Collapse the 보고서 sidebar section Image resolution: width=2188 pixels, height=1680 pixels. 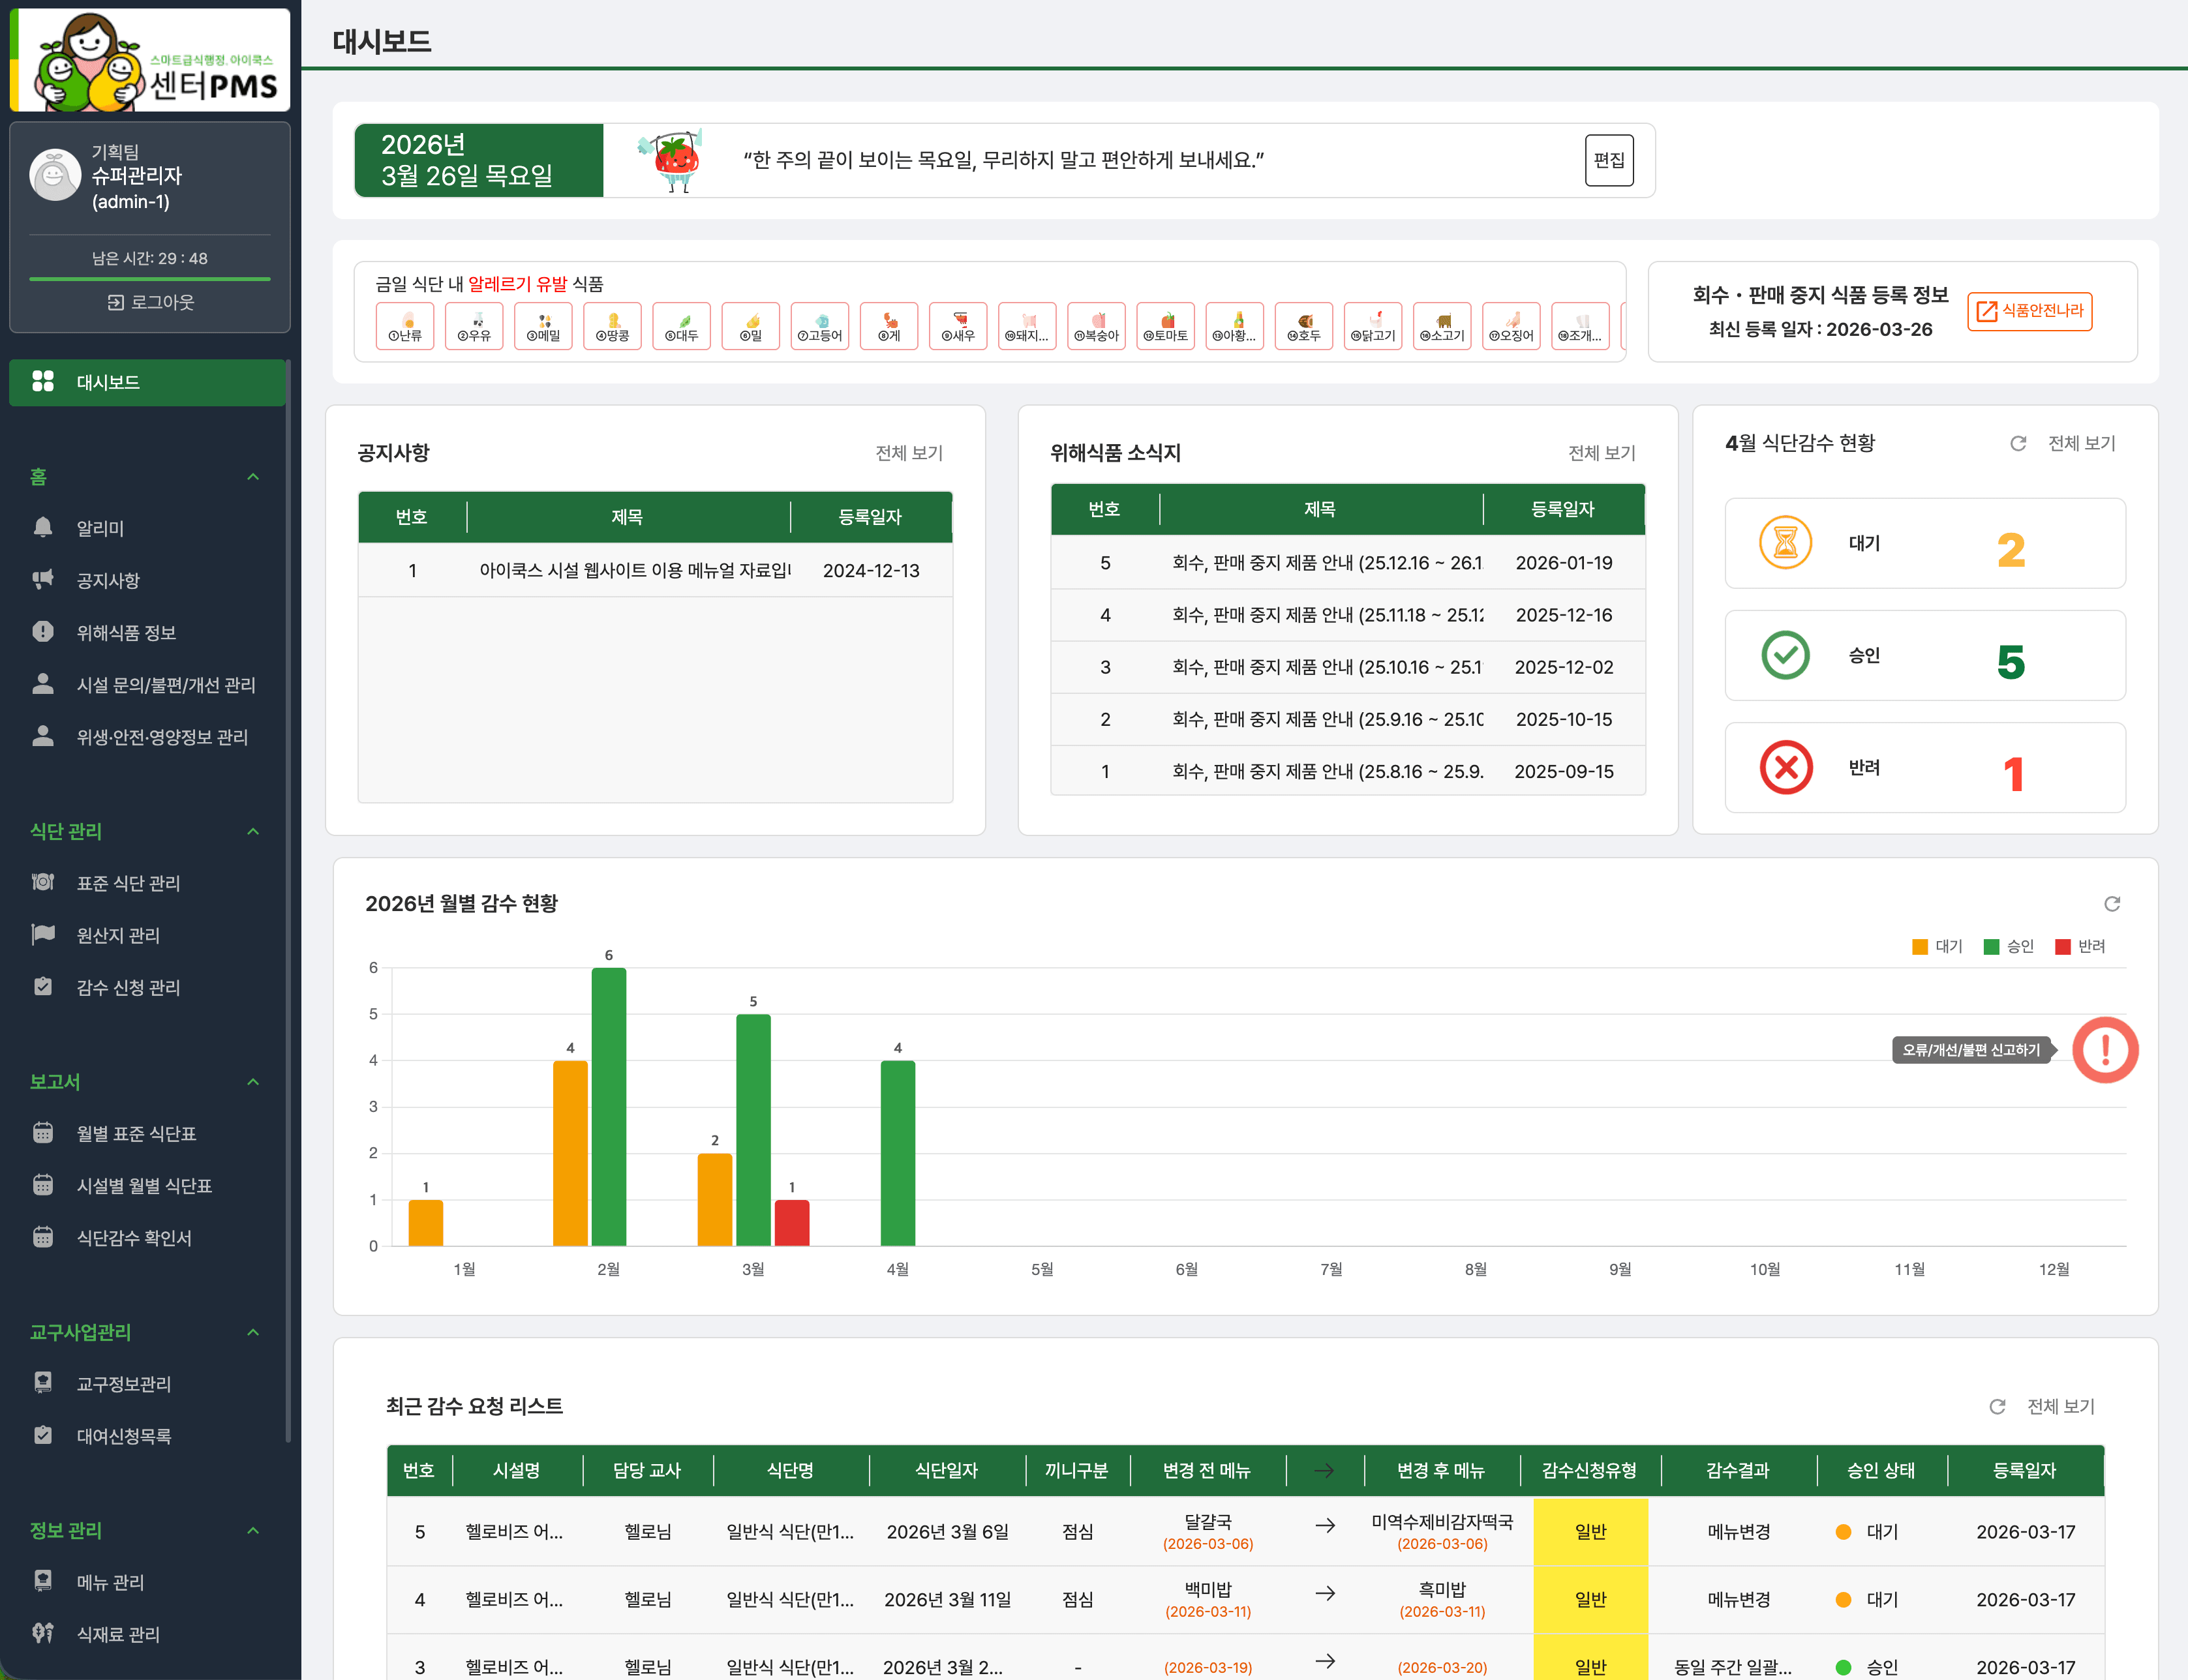253,1082
